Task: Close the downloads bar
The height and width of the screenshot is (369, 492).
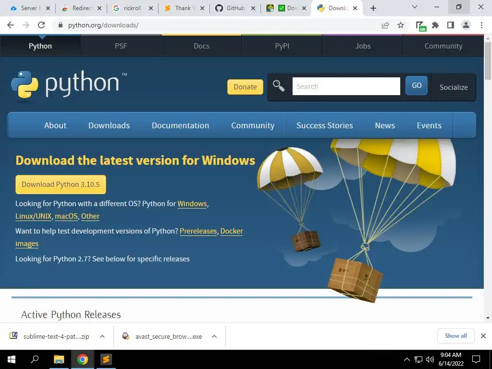Action: click(x=483, y=336)
